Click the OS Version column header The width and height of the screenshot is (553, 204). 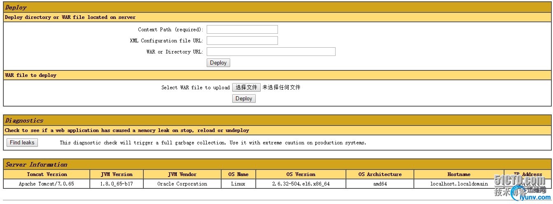[301, 174]
